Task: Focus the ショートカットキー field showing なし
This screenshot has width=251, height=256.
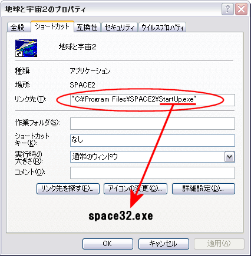Action: (x=153, y=140)
